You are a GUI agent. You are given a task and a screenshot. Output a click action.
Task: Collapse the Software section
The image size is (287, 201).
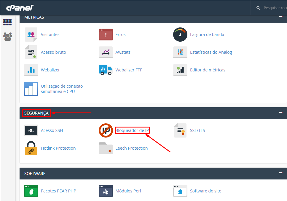click(x=280, y=173)
